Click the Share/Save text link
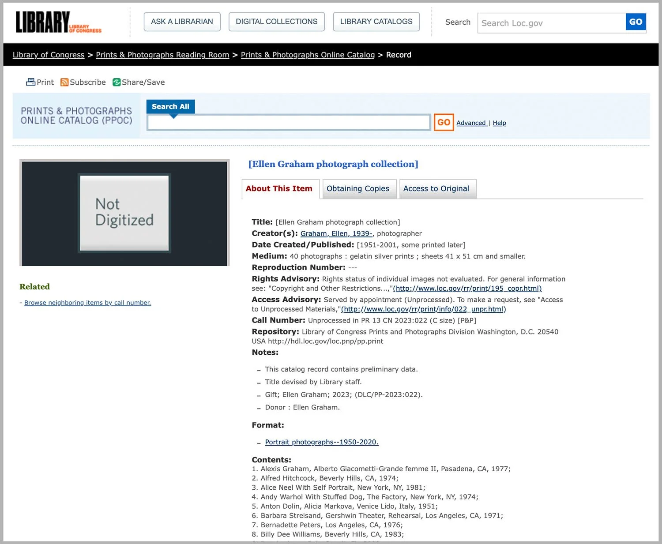The width and height of the screenshot is (662, 544). (x=143, y=82)
